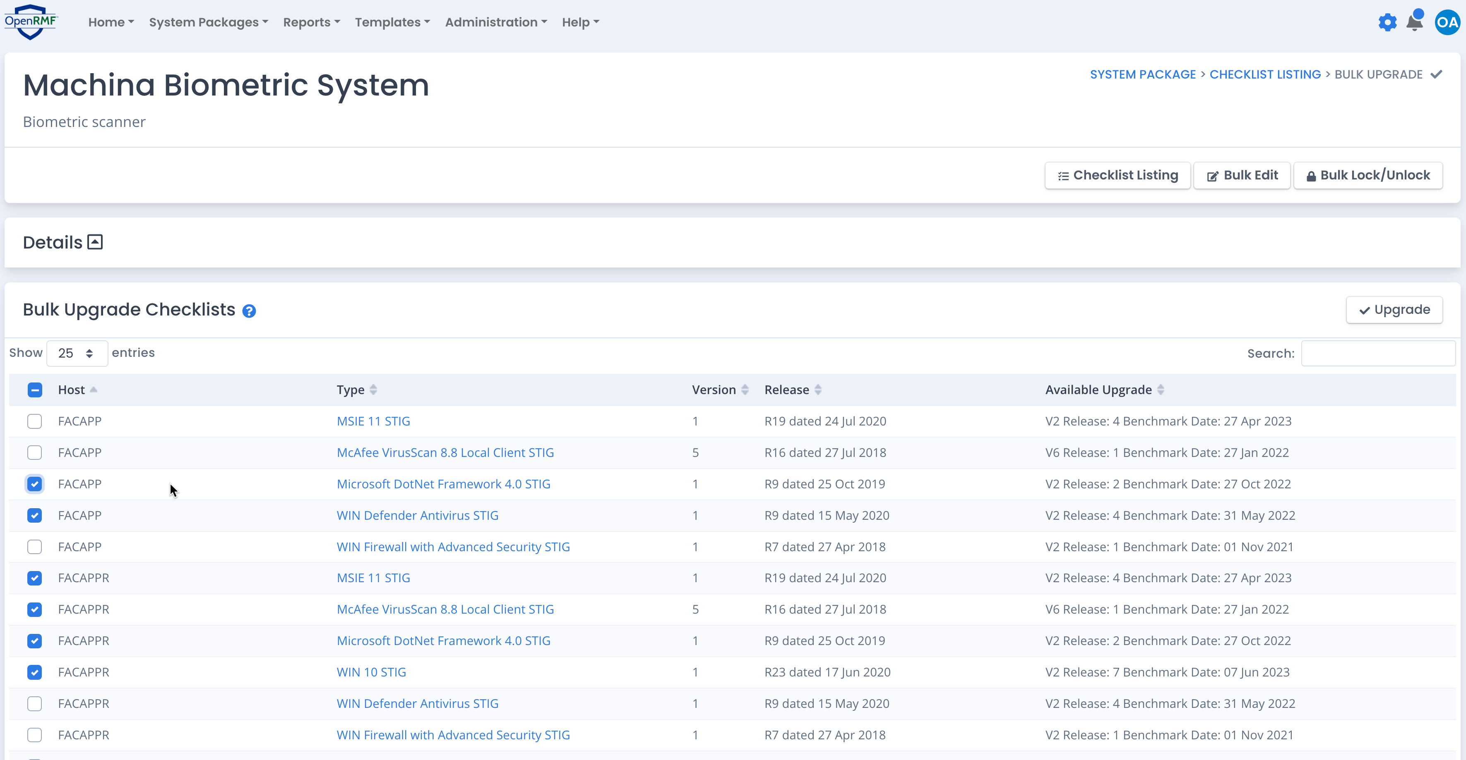This screenshot has height=760, width=1466.
Task: Open FACAPPR McAfee VirusScan 8.8 link
Action: [445, 609]
